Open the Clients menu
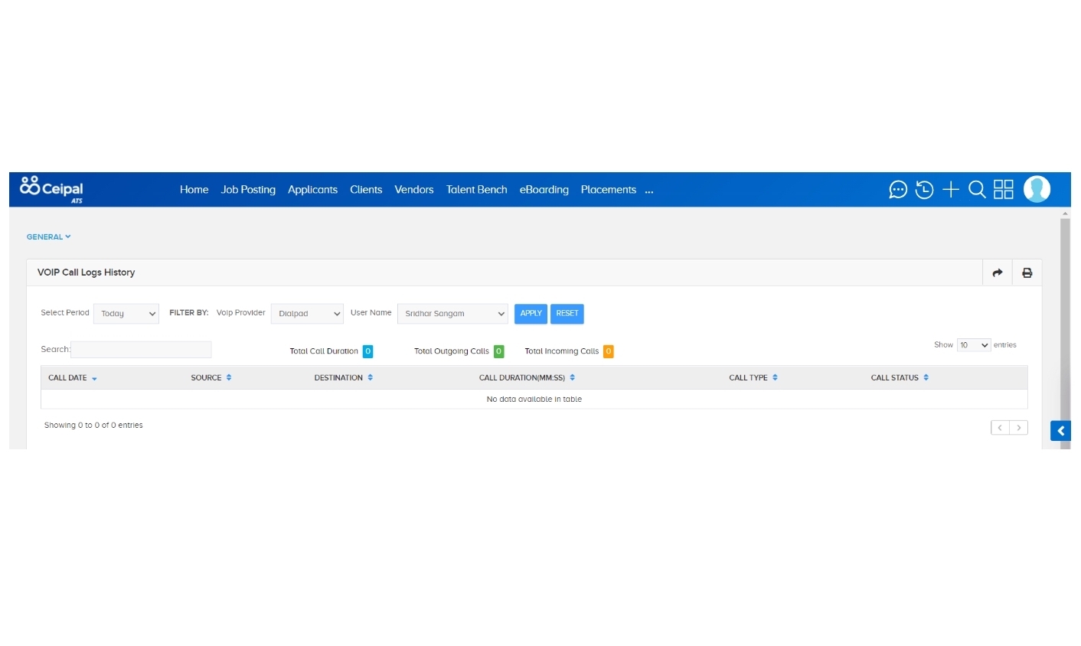The height and width of the screenshot is (646, 1081). pos(366,190)
